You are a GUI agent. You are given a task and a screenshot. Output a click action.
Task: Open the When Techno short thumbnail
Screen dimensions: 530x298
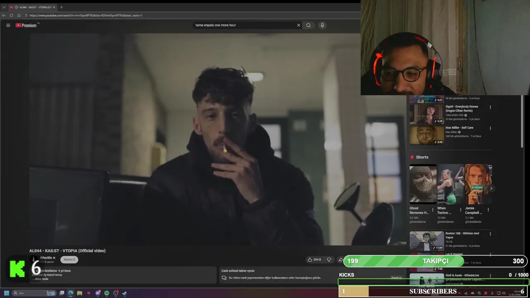click(450, 184)
